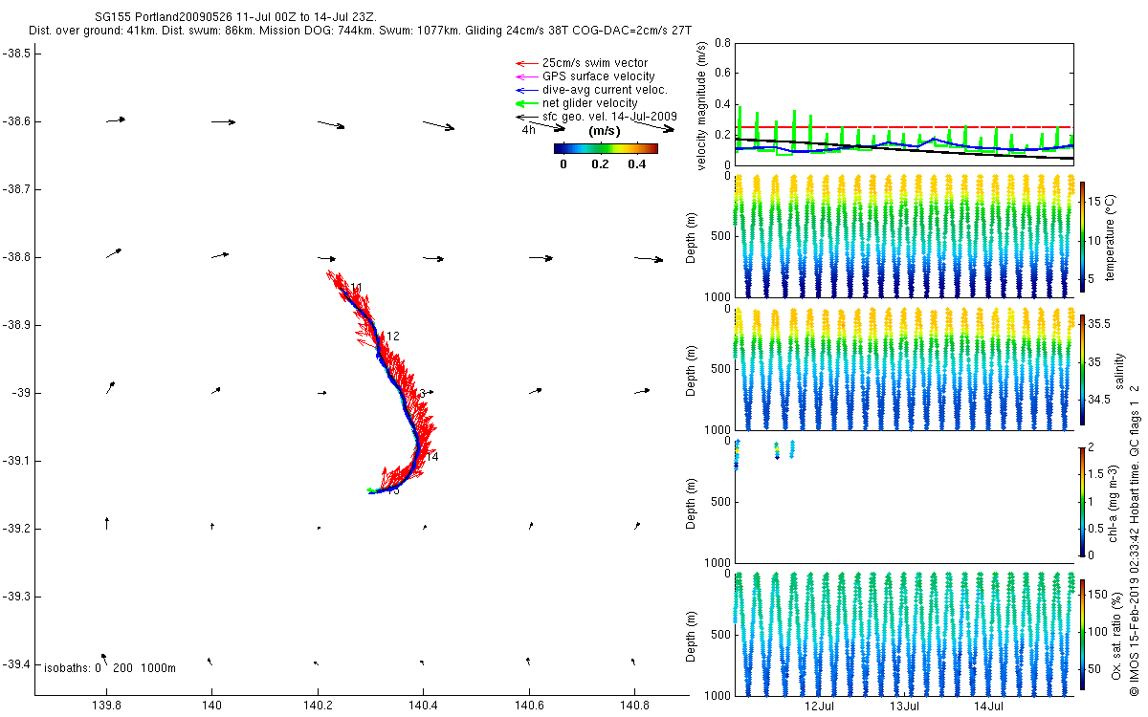This screenshot has height=717, width=1148.
Task: Click the 139.8 longitude tick label
Action: 106,706
